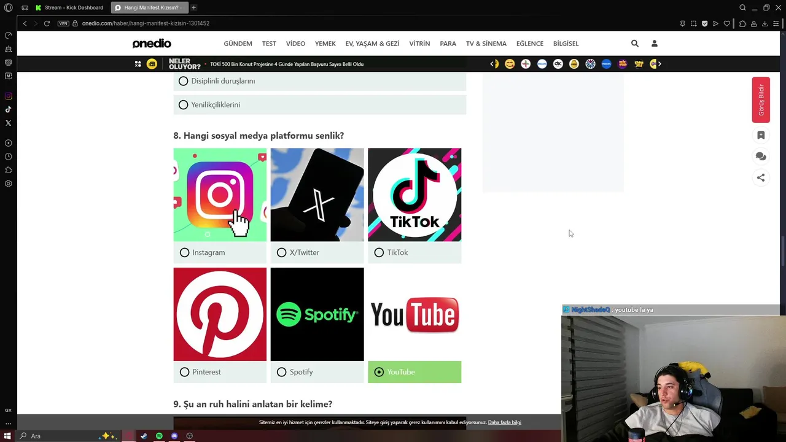The image size is (786, 442).
Task: Select the Disiplinli duruşlarını option
Action: pos(319,81)
